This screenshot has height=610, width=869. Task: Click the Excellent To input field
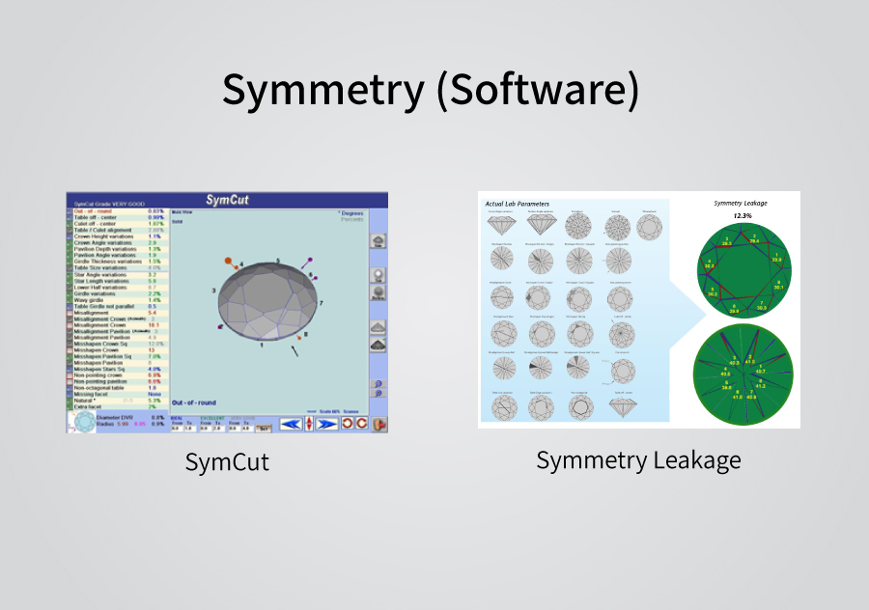click(x=218, y=428)
